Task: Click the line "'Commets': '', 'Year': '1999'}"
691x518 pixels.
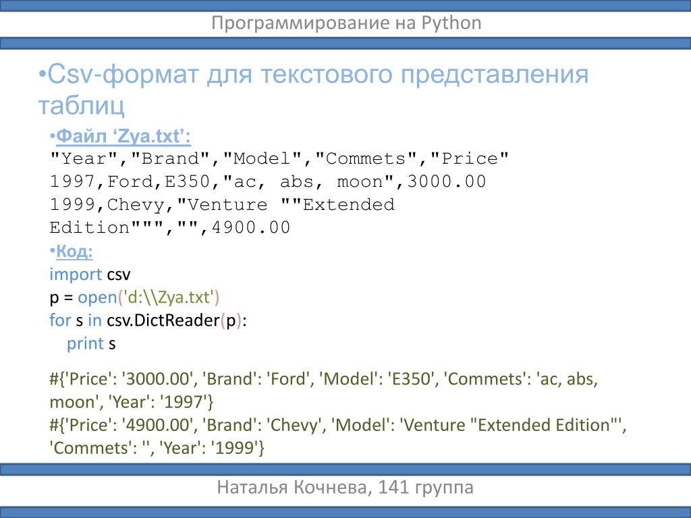Action: point(157,448)
